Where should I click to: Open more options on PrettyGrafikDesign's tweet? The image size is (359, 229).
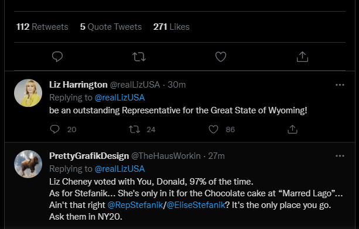[x=340, y=156]
